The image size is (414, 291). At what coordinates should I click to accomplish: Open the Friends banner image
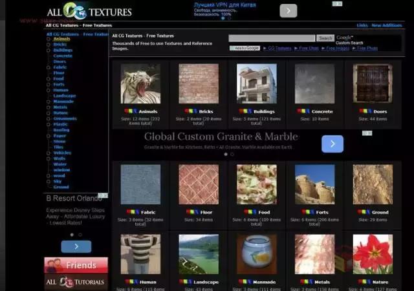76,265
